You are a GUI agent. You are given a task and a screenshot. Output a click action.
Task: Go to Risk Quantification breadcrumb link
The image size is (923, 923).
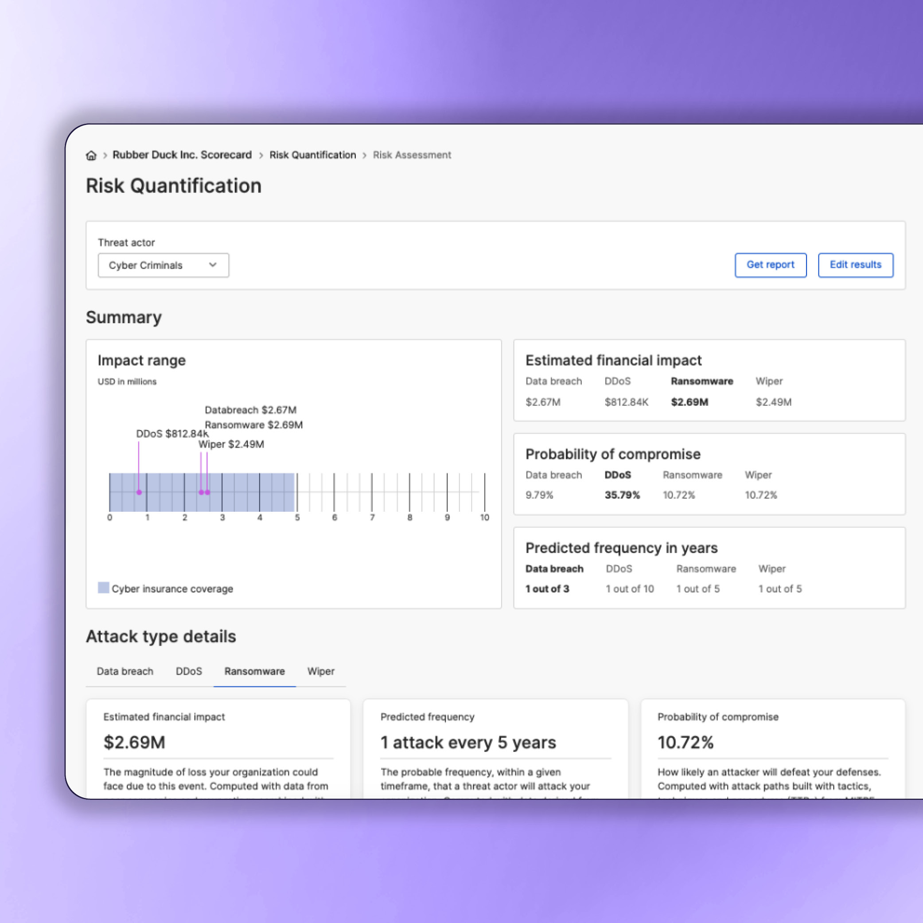(312, 155)
